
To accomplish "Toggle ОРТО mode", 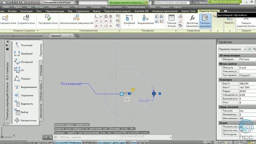I will [51, 142].
